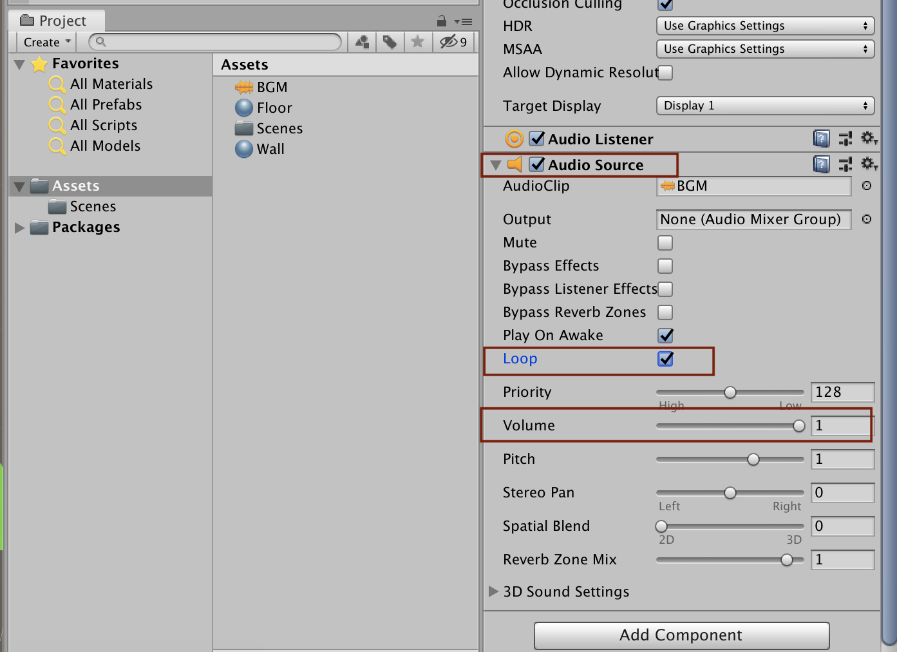The height and width of the screenshot is (652, 897).
Task: Click the AudioClip object picker circle
Action: 867,186
